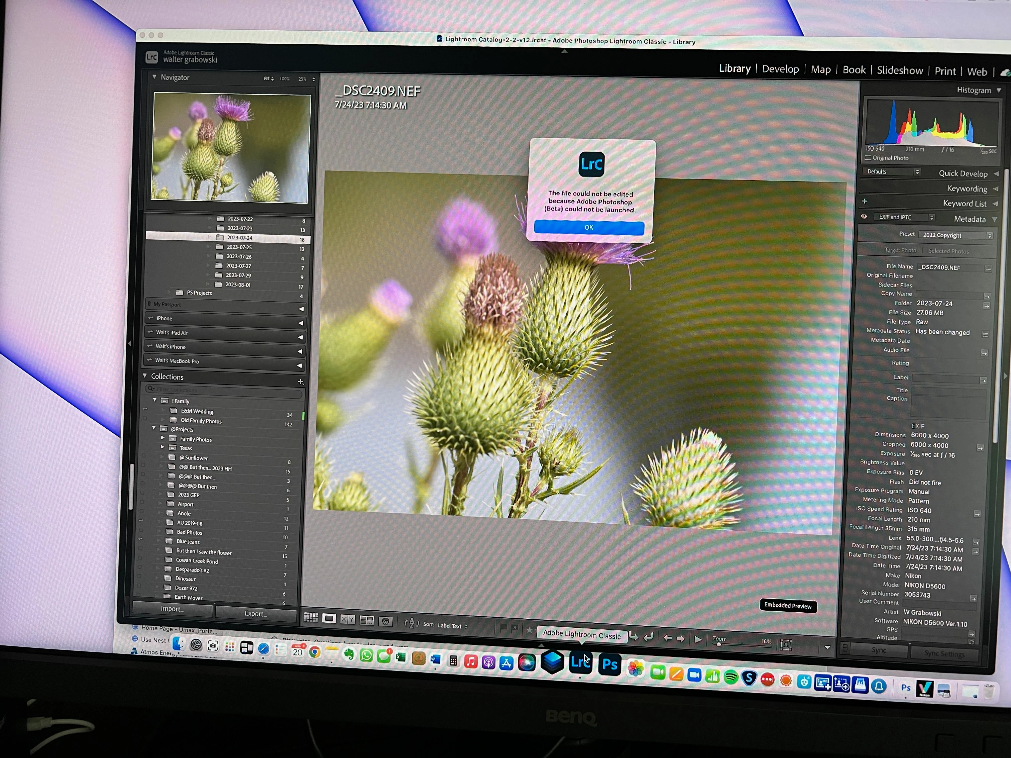
Task: Adjust the Zoom slider handle
Action: click(718, 644)
